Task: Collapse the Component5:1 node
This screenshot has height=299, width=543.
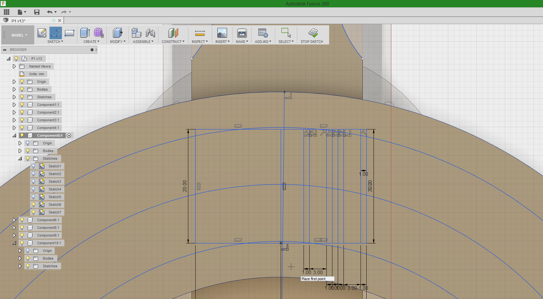Action: 14,135
